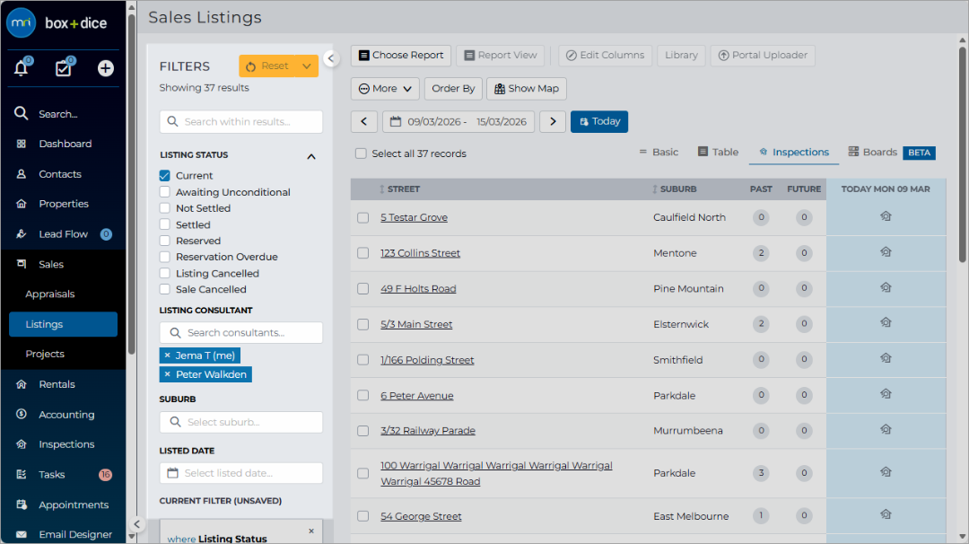This screenshot has width=969, height=544.
Task: Open the date range picker
Action: coord(458,121)
